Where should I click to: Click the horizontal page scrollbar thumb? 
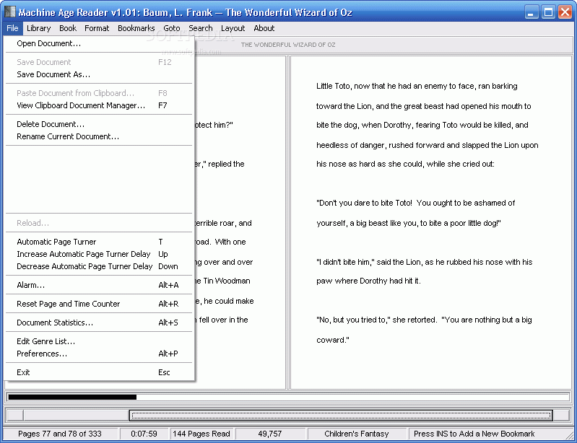tap(341, 416)
